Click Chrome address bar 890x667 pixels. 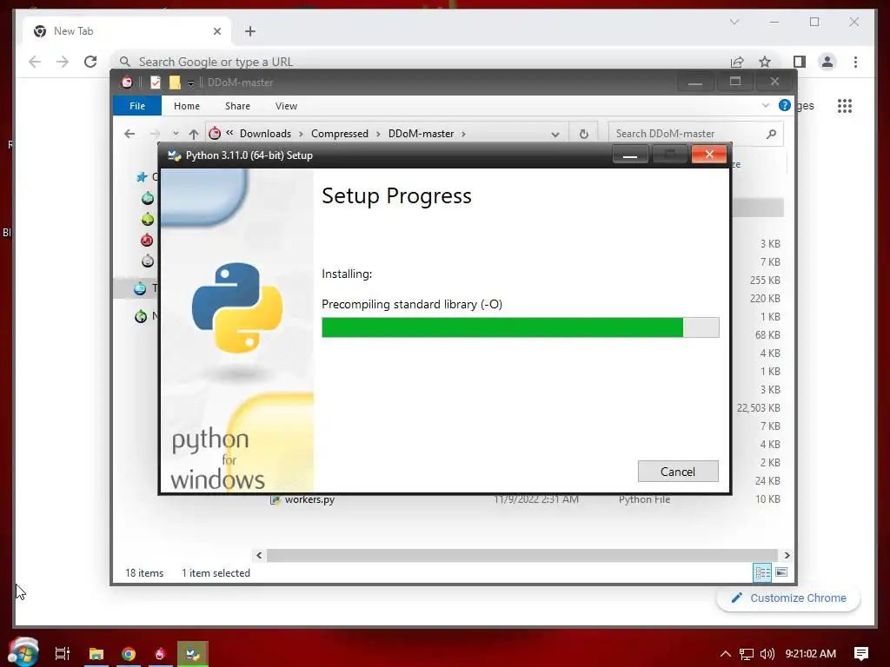420,62
